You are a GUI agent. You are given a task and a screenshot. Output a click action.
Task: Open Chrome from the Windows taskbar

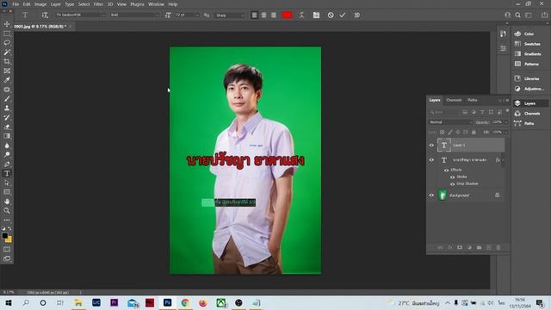pyautogui.click(x=185, y=302)
